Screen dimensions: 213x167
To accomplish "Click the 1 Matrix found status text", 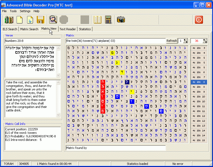I will (x=54, y=164).
